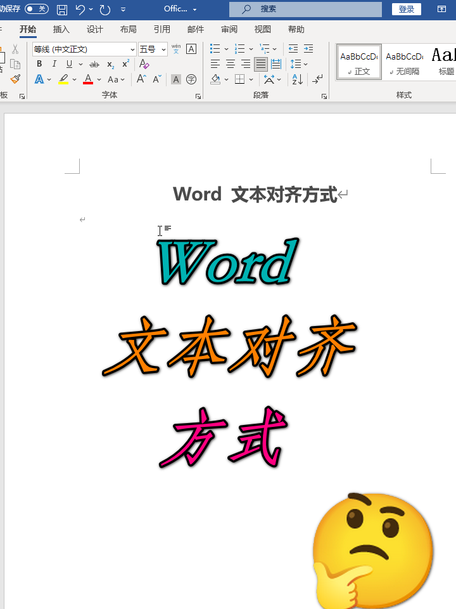Open line spacing options
Screen dimensions: 456x609
click(296, 64)
